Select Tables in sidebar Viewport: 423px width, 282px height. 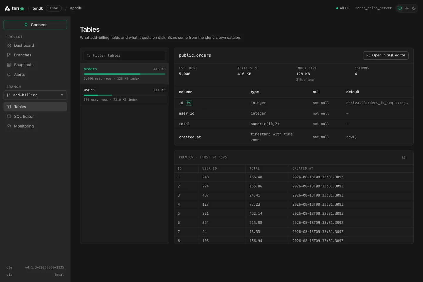point(35,107)
